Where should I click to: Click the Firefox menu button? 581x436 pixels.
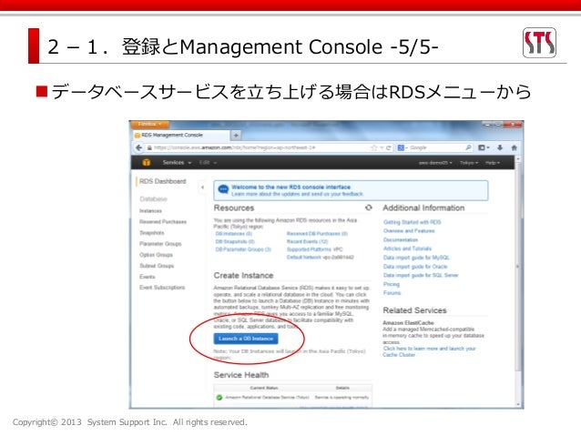pyautogui.click(x=149, y=124)
